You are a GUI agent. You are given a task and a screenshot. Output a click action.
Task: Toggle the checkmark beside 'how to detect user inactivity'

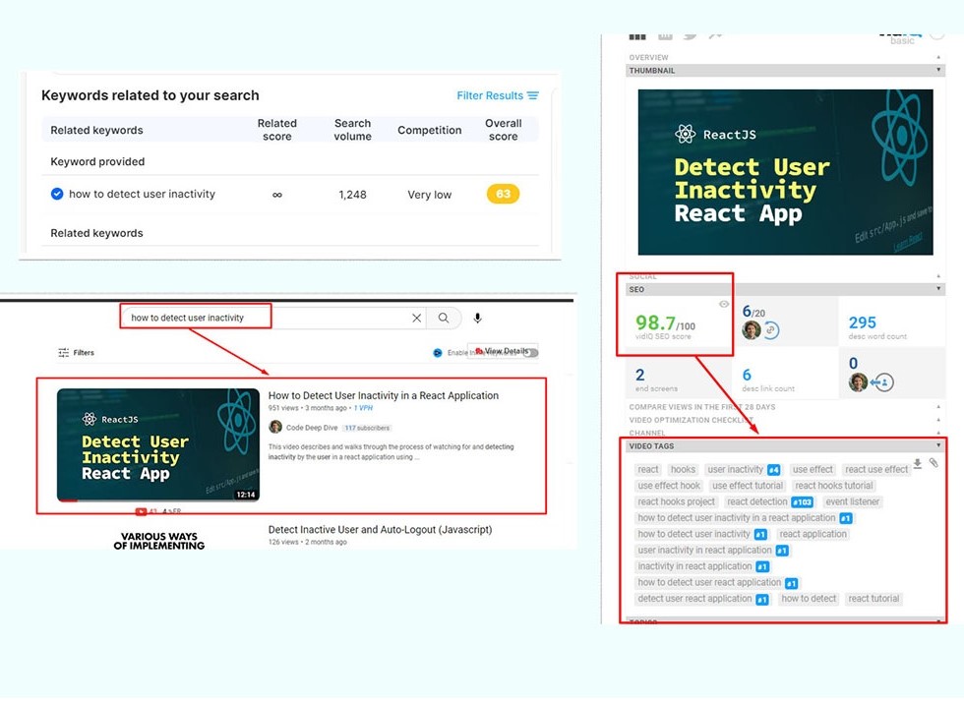[x=57, y=195]
